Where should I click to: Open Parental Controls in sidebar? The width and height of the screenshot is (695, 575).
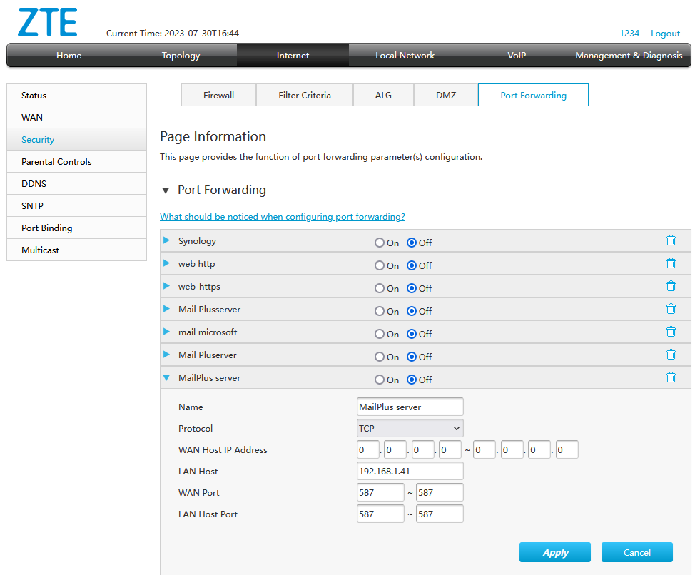pyautogui.click(x=56, y=162)
